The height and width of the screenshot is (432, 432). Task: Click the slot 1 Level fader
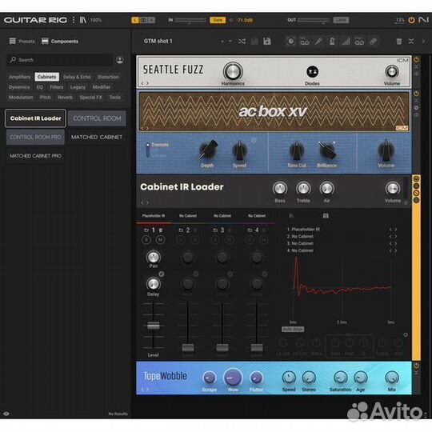(x=153, y=326)
